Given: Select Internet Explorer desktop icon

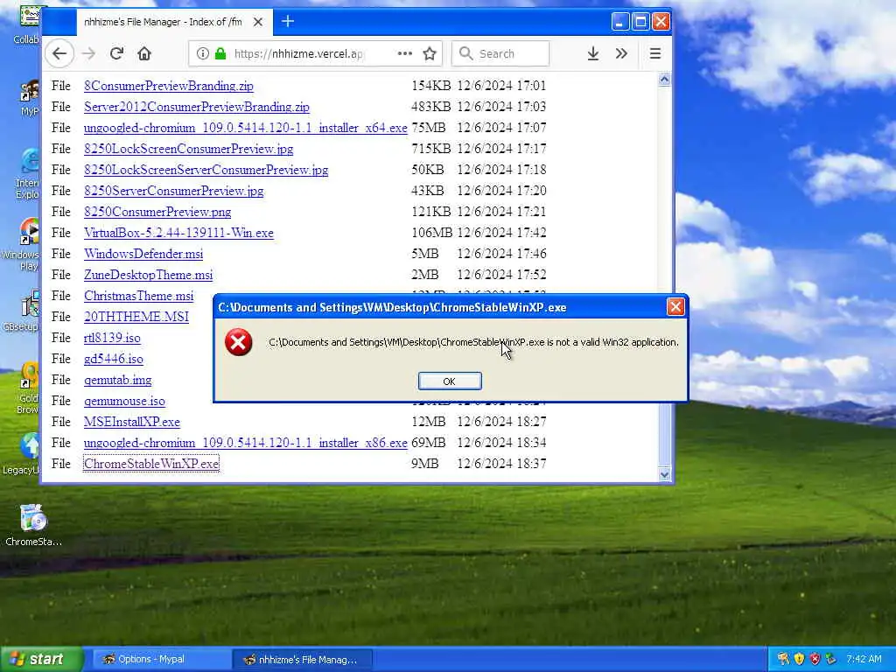Looking at the screenshot, I should 27,174.
